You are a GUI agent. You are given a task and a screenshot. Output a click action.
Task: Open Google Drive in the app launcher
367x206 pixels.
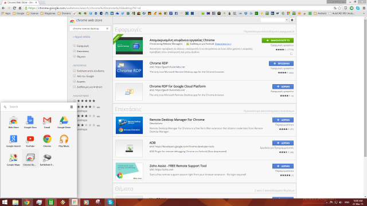[x=64, y=122]
